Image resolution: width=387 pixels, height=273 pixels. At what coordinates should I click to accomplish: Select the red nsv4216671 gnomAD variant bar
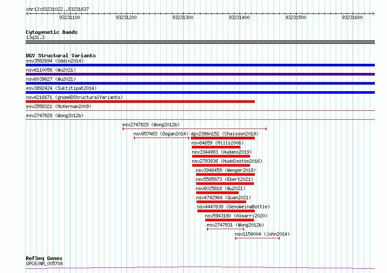[x=140, y=102]
